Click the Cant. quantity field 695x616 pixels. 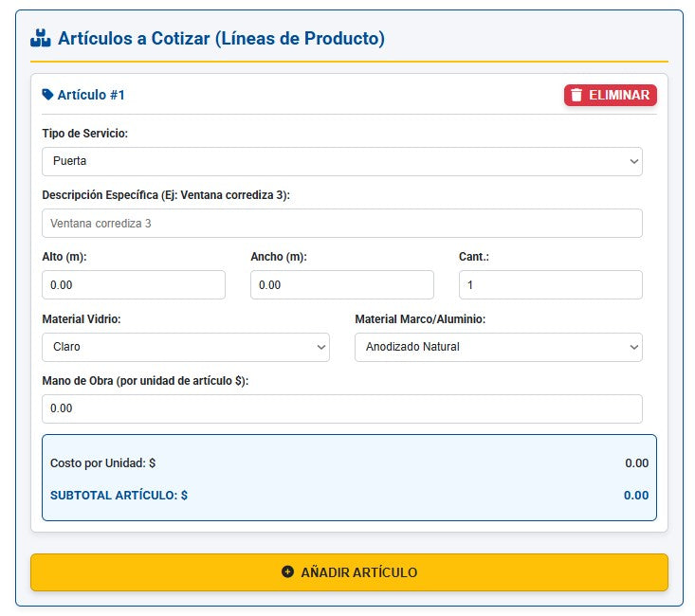pyautogui.click(x=551, y=285)
